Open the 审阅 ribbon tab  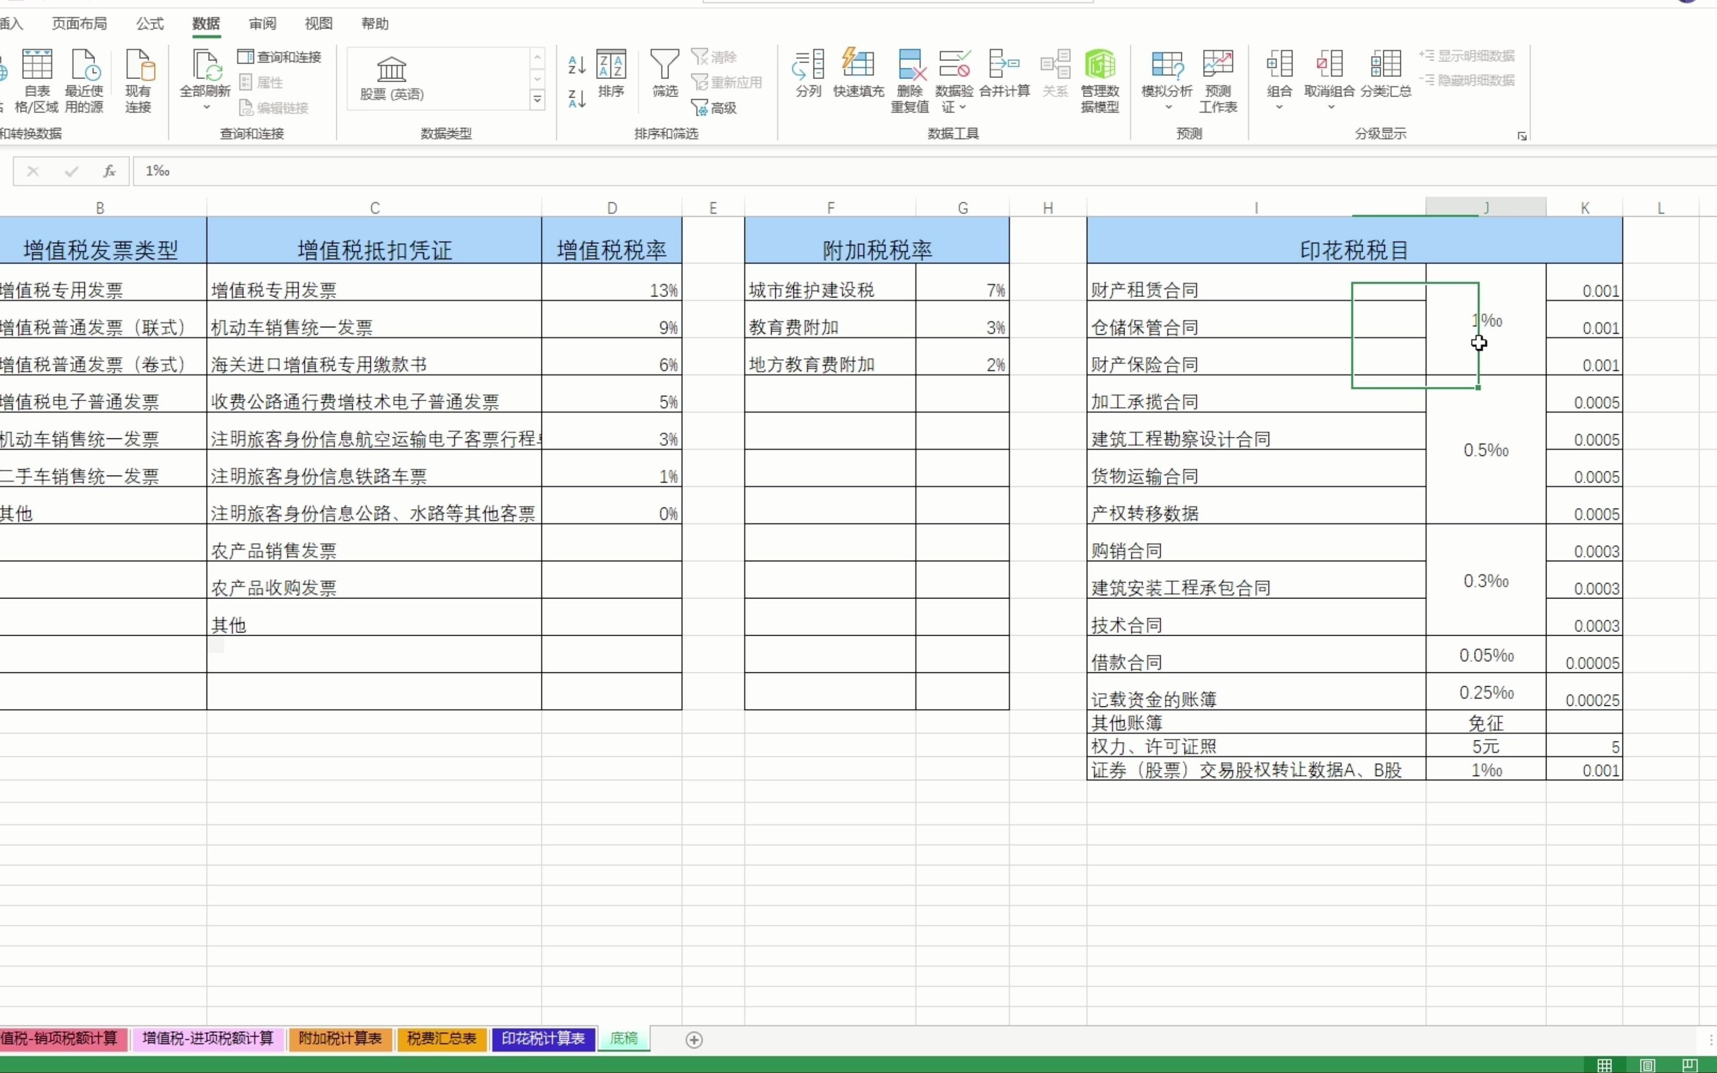click(262, 23)
